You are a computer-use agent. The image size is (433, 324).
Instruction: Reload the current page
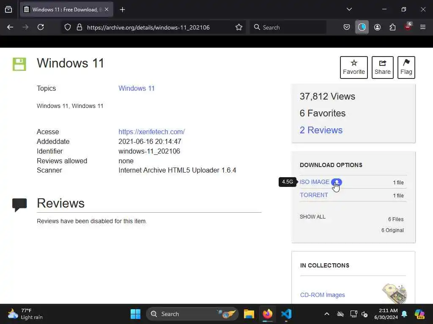click(x=41, y=27)
